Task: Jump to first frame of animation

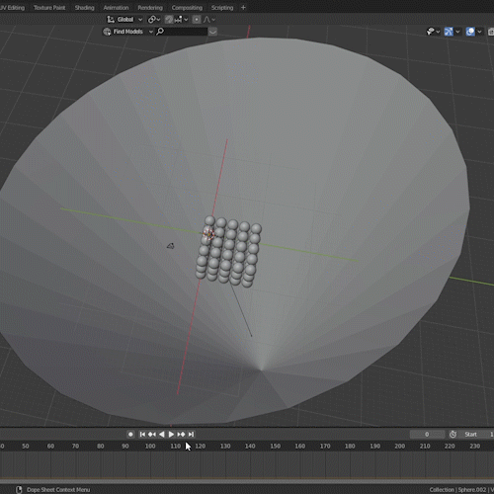Action: (142, 435)
